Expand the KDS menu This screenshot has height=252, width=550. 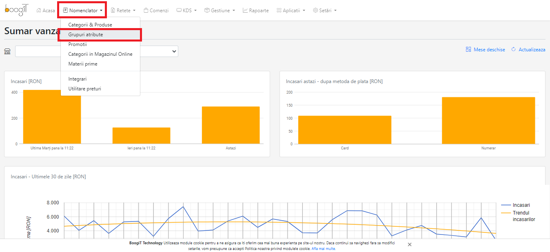tap(186, 11)
